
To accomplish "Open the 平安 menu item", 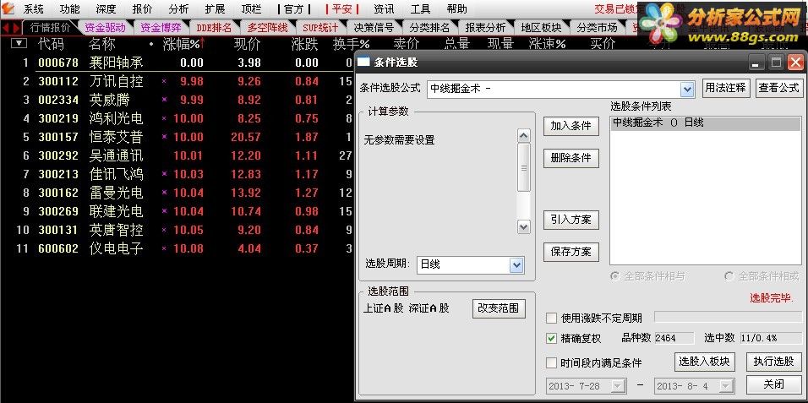I will (342, 8).
